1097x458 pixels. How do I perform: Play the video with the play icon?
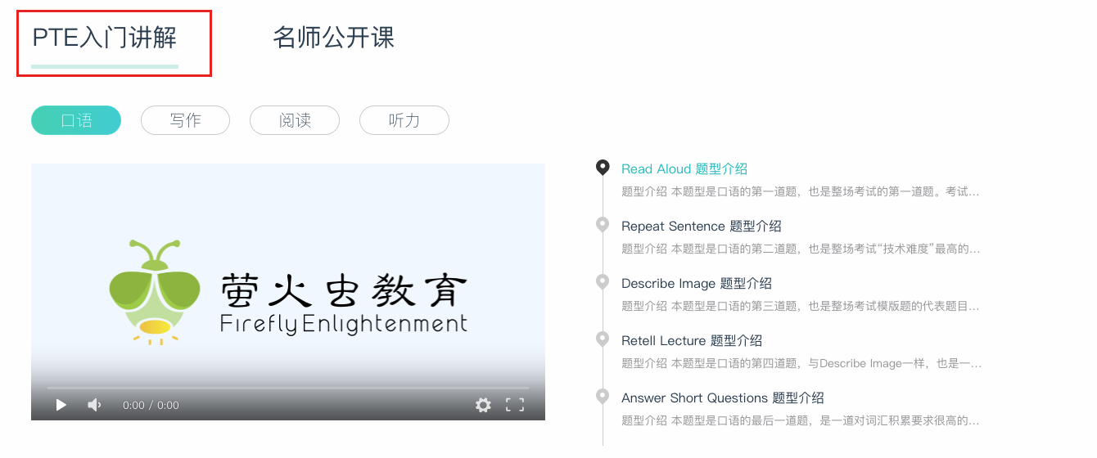click(61, 405)
